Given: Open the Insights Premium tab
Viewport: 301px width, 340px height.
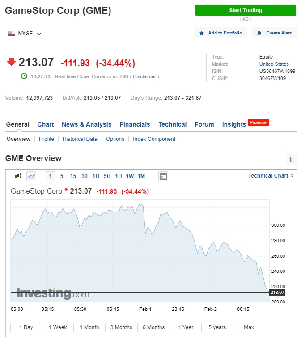Looking at the screenshot, I should coord(234,124).
